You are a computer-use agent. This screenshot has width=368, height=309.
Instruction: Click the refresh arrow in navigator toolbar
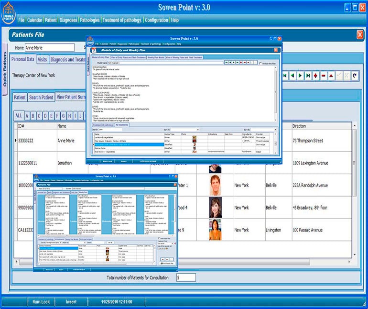point(354,76)
